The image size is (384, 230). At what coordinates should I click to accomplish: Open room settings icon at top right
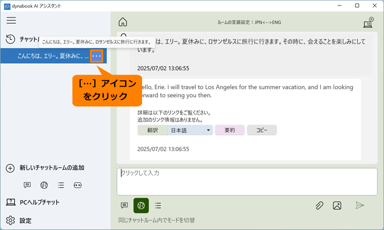click(x=369, y=23)
